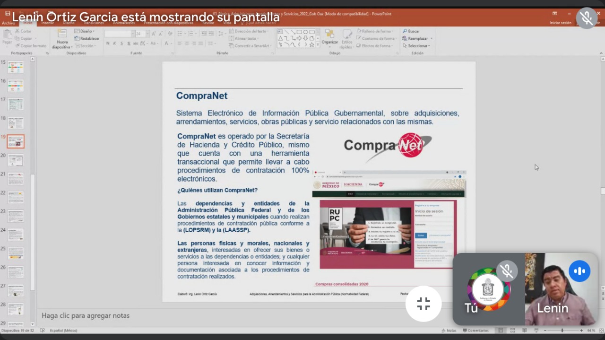The height and width of the screenshot is (340, 605).
Task: Apply italic formatting to selected text
Action: (x=115, y=43)
